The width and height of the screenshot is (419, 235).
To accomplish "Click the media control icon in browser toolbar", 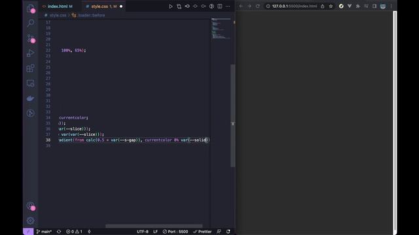I will pos(366,6).
